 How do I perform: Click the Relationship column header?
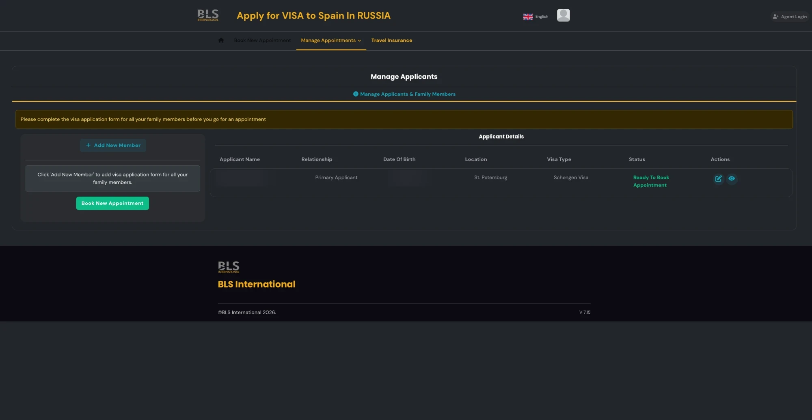(317, 159)
